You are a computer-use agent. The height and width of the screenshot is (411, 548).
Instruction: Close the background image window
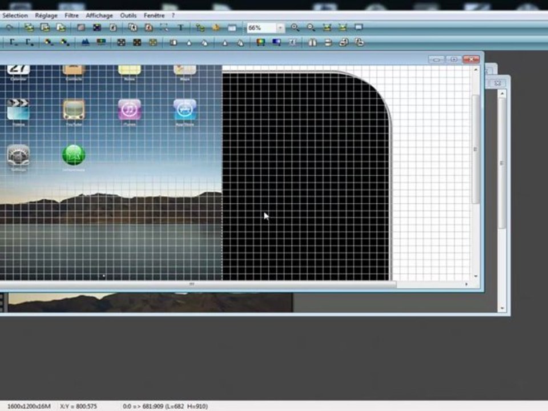[x=498, y=83]
